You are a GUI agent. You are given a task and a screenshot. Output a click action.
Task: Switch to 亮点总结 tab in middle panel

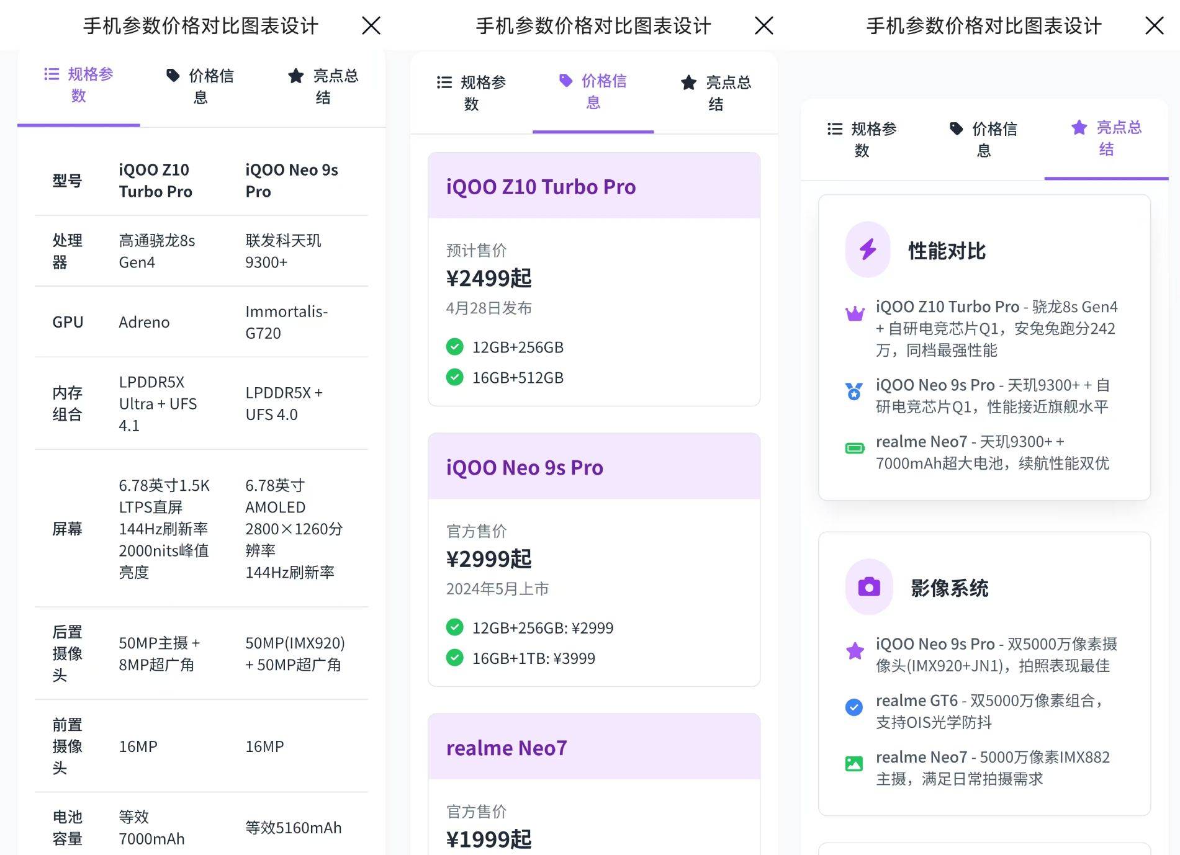716,93
